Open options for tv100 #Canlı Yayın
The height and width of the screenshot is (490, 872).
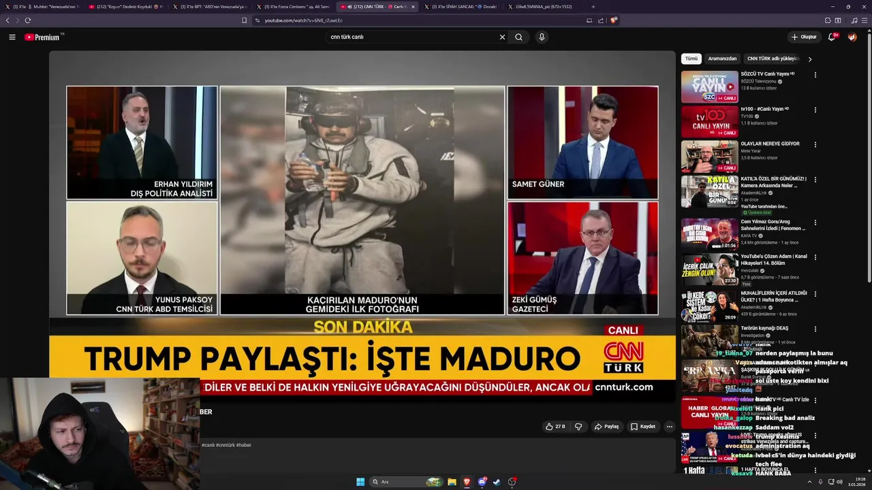click(x=815, y=110)
